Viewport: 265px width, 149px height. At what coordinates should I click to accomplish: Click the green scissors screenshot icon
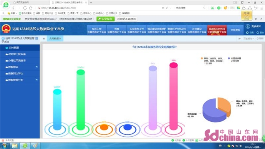[x=212, y=8]
